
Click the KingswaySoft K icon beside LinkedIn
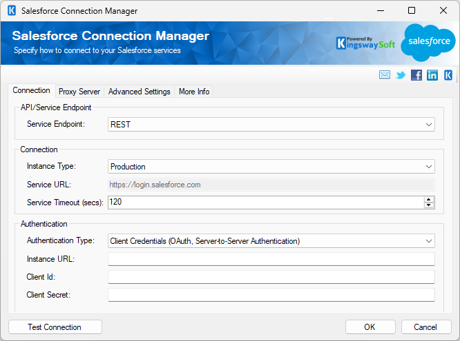(448, 75)
